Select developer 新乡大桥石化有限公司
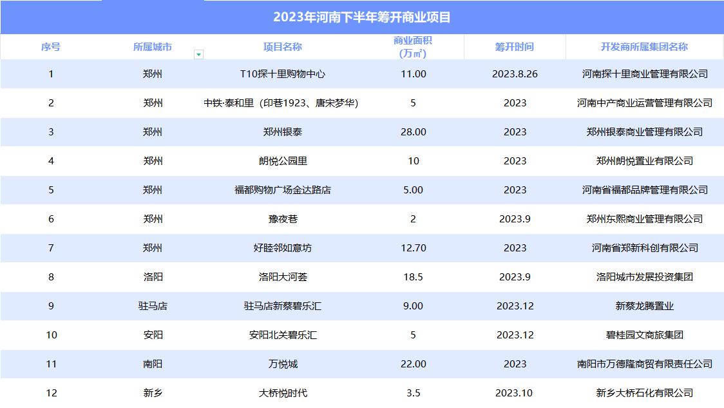724x408 pixels. tap(645, 393)
